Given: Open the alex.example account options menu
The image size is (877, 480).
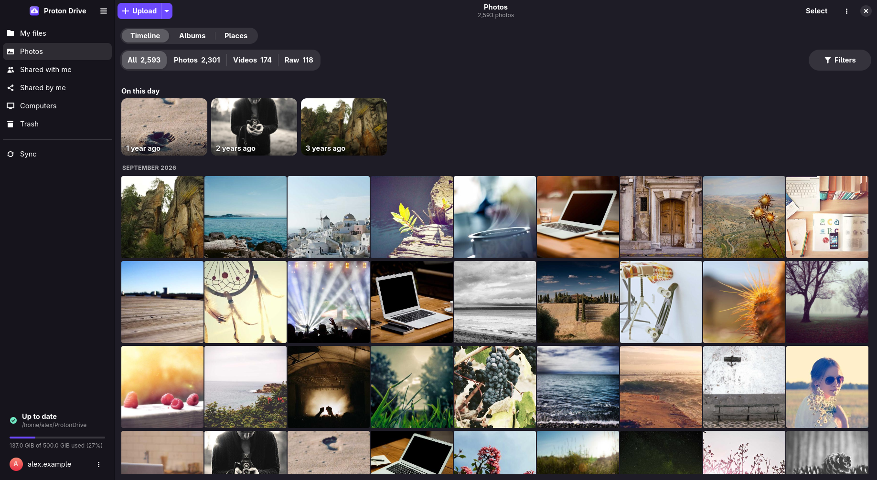Looking at the screenshot, I should [99, 464].
